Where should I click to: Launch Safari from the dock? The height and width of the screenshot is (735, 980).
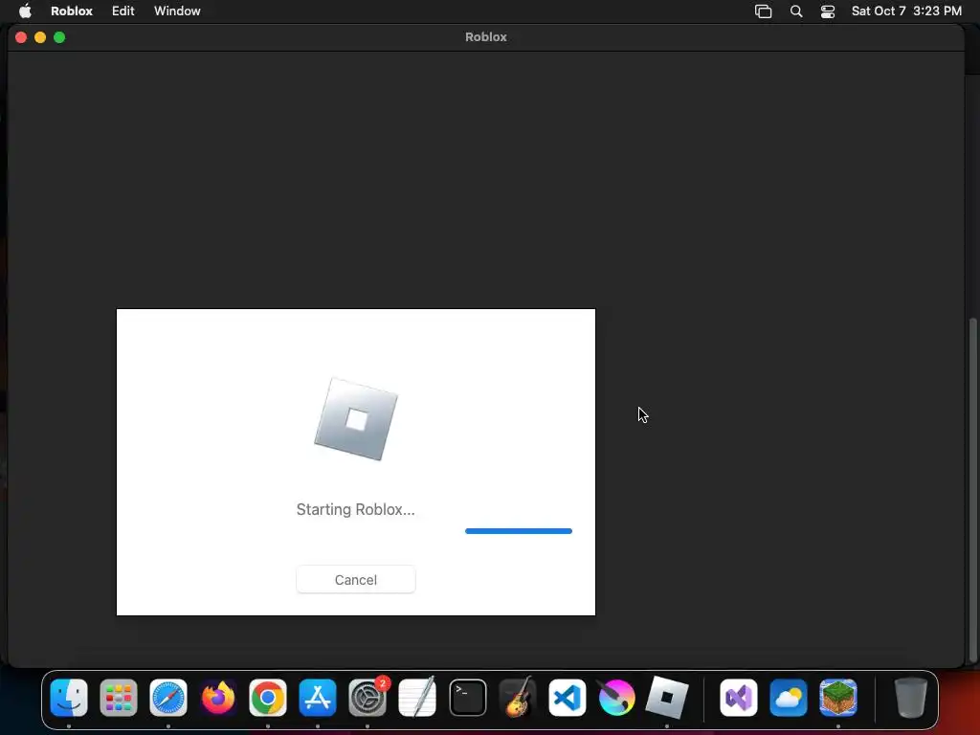pos(168,698)
